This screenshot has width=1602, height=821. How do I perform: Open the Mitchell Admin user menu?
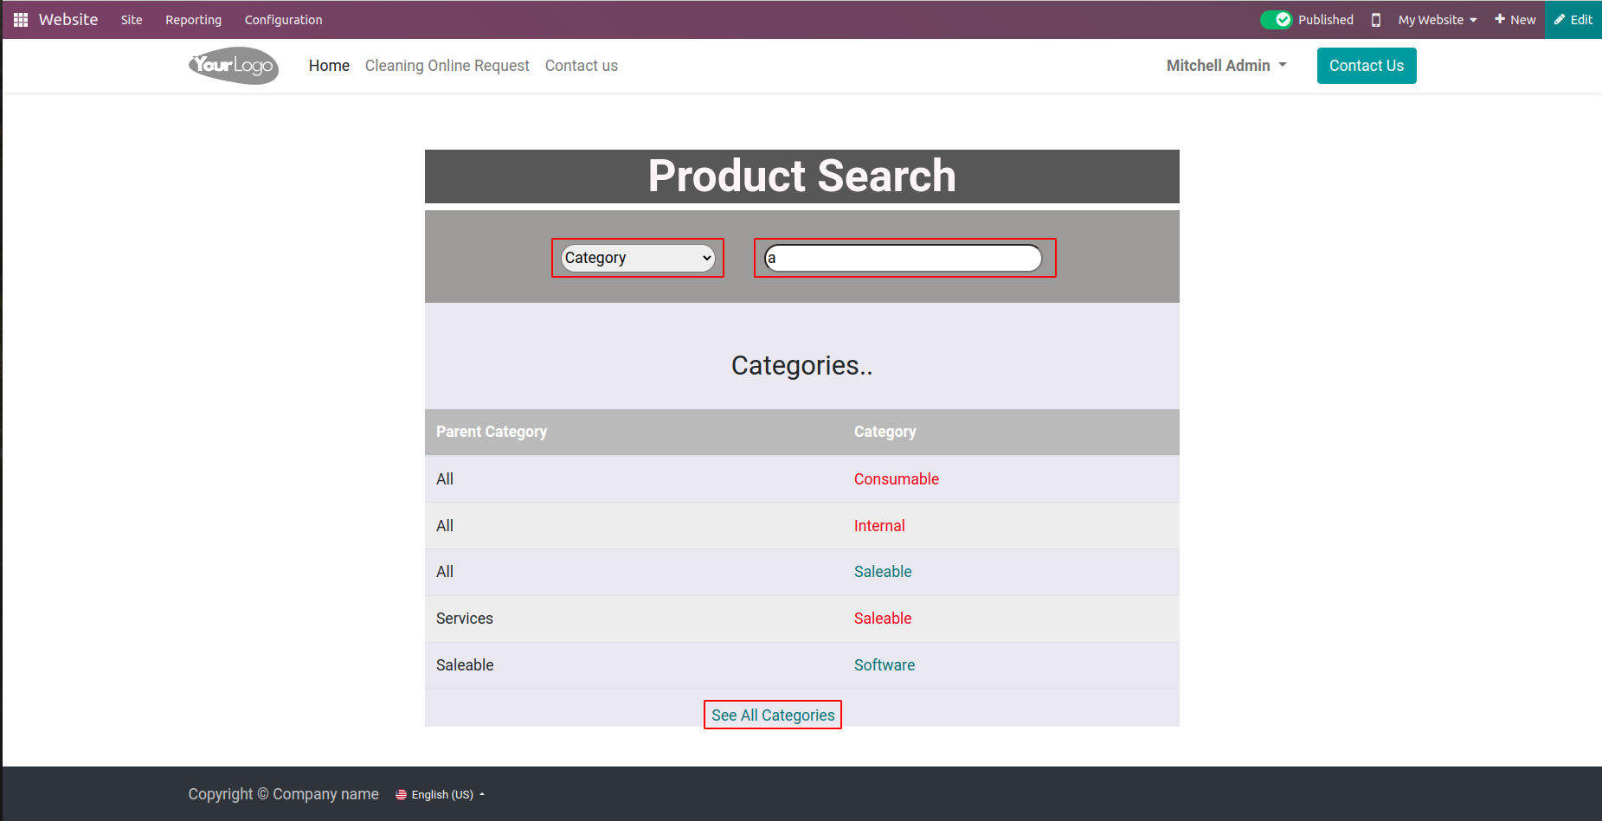click(1226, 66)
